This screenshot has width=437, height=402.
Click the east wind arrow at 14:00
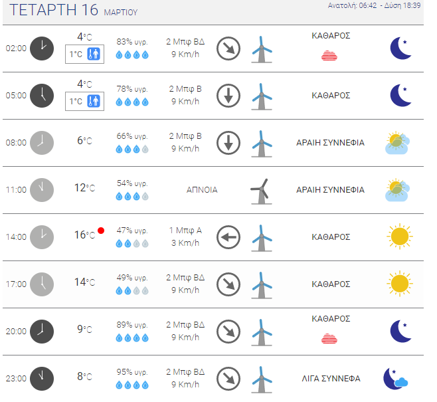(x=228, y=237)
